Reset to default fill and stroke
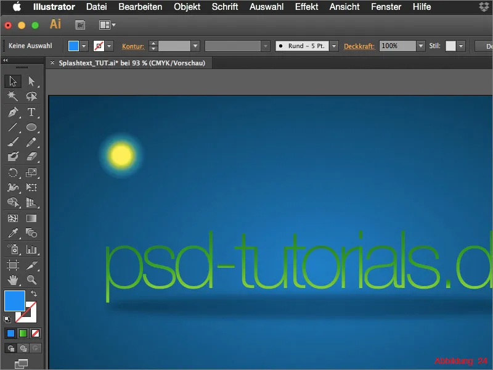493x370 pixels. pos(7,319)
